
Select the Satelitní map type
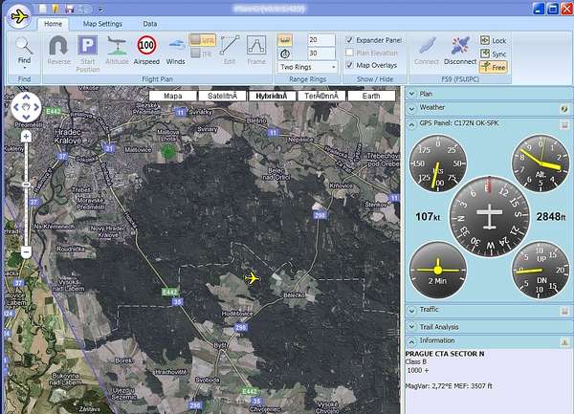[x=222, y=96]
